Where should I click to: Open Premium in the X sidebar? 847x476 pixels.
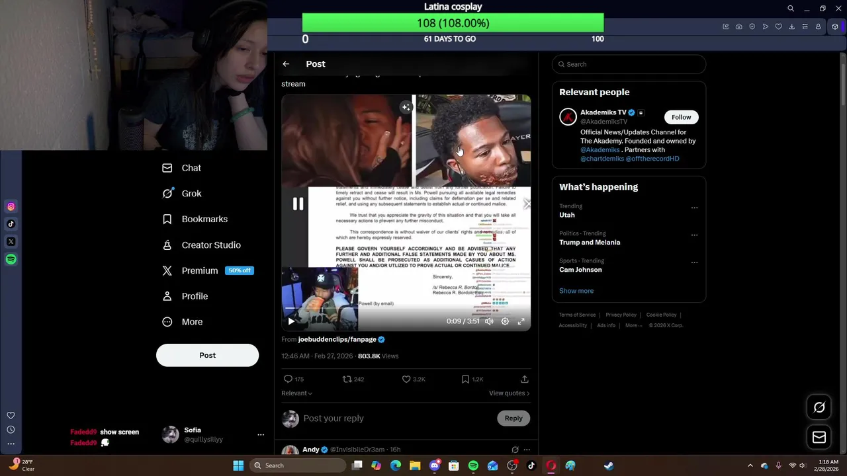pyautogui.click(x=208, y=270)
